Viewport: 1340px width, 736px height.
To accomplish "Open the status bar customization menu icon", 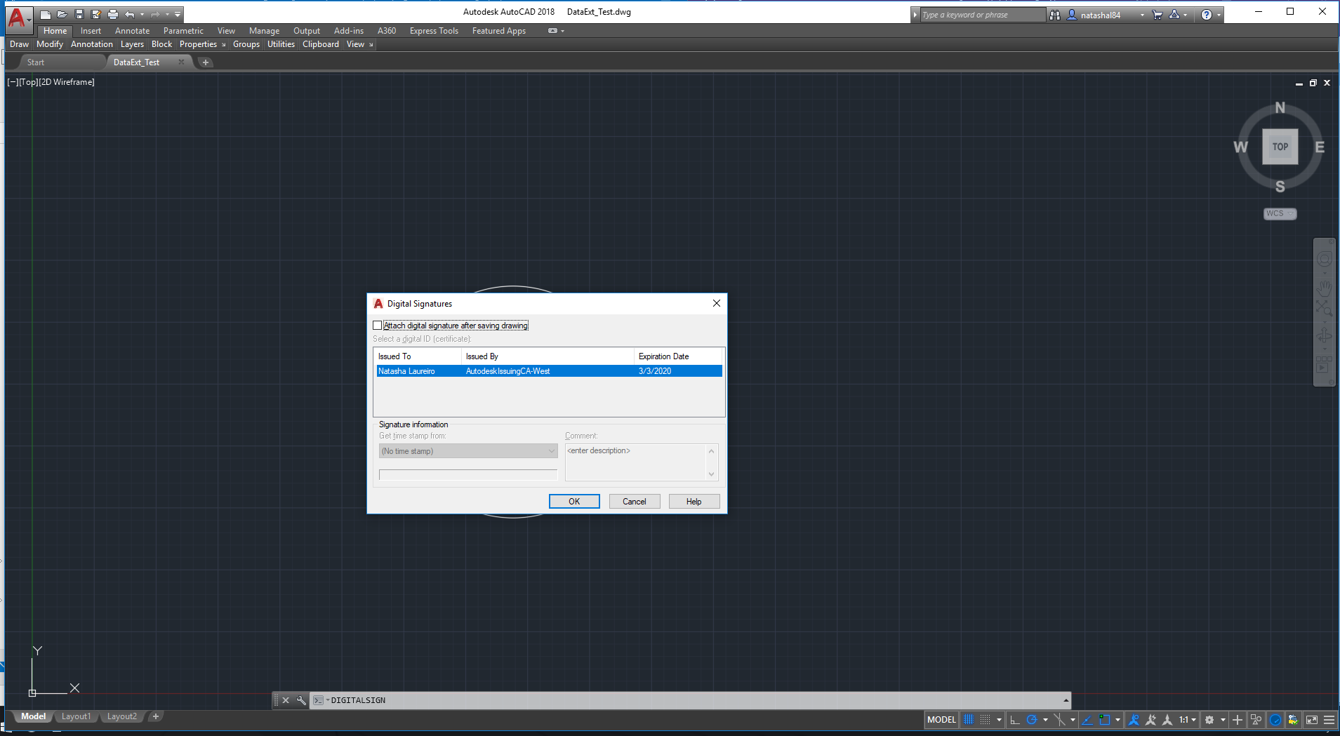I will coord(1329,720).
